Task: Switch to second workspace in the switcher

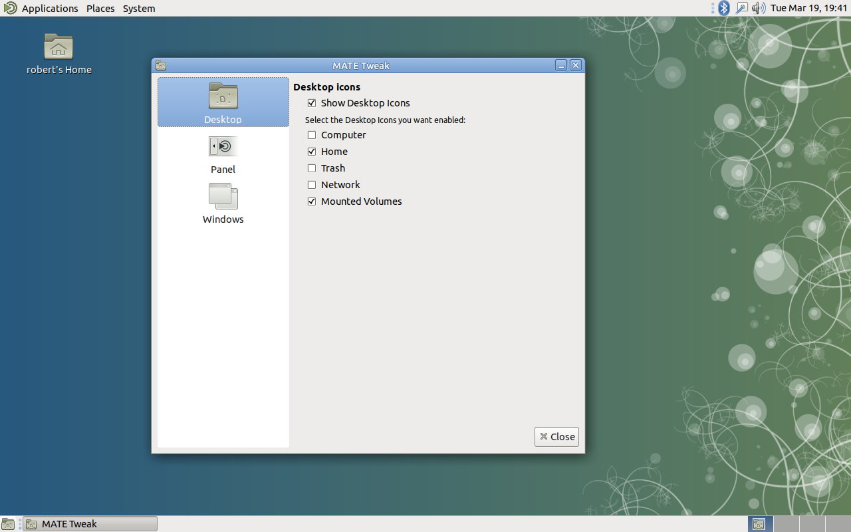Action: coord(787,524)
